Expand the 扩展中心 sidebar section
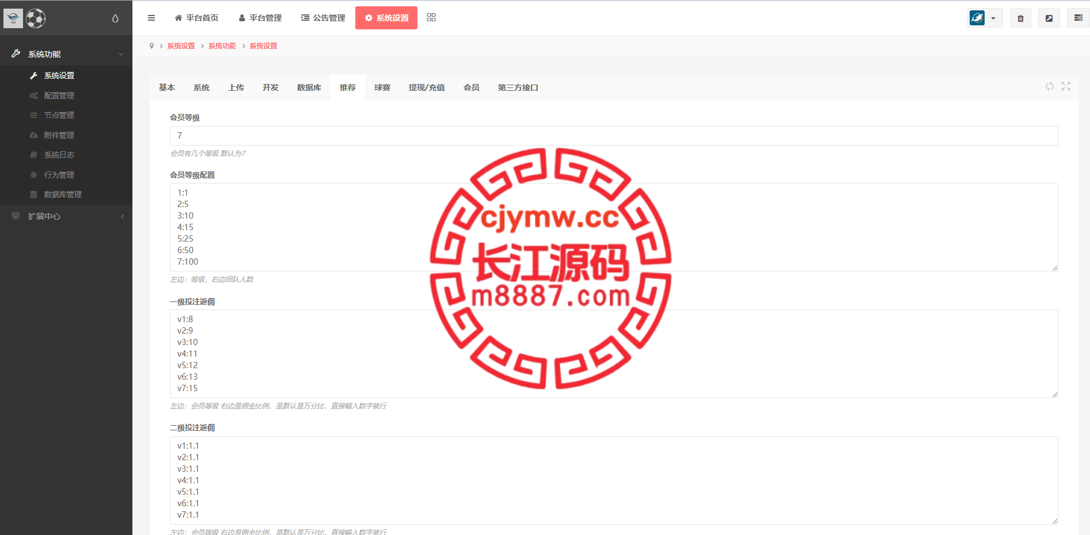 point(66,216)
